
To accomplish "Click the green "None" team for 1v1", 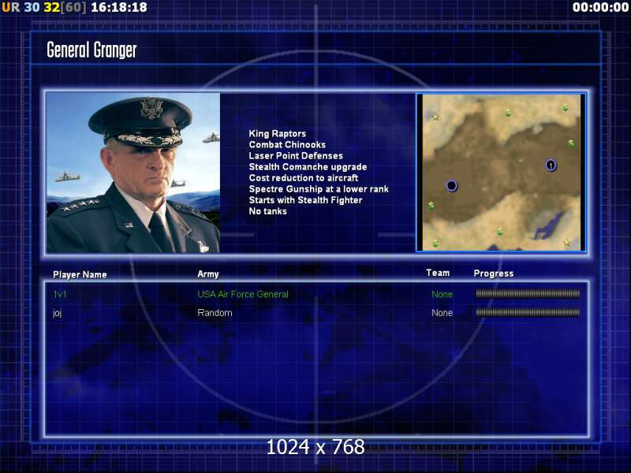I will [x=442, y=294].
